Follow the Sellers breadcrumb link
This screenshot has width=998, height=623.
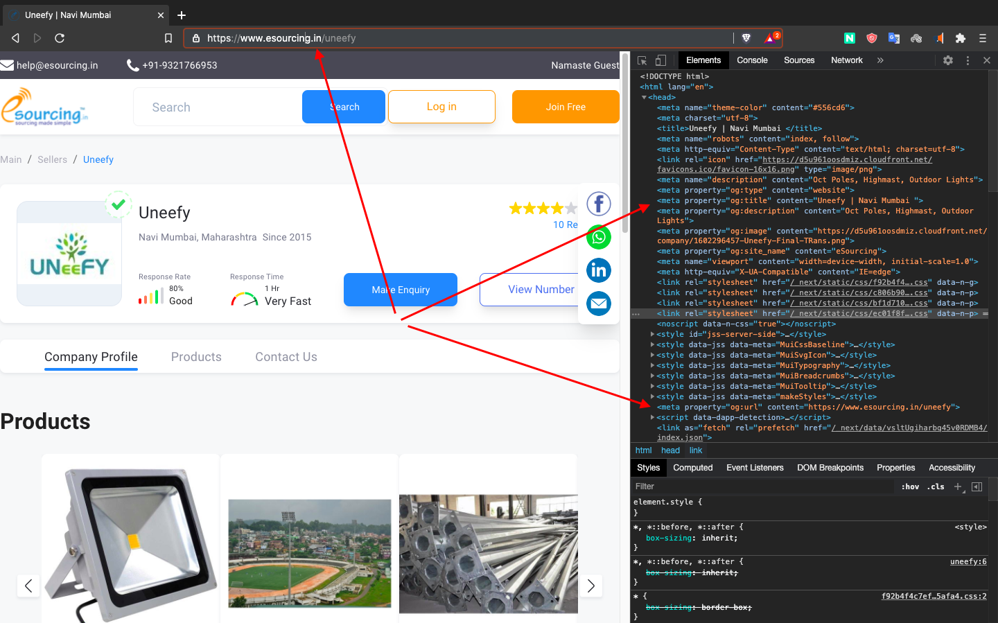coord(53,159)
